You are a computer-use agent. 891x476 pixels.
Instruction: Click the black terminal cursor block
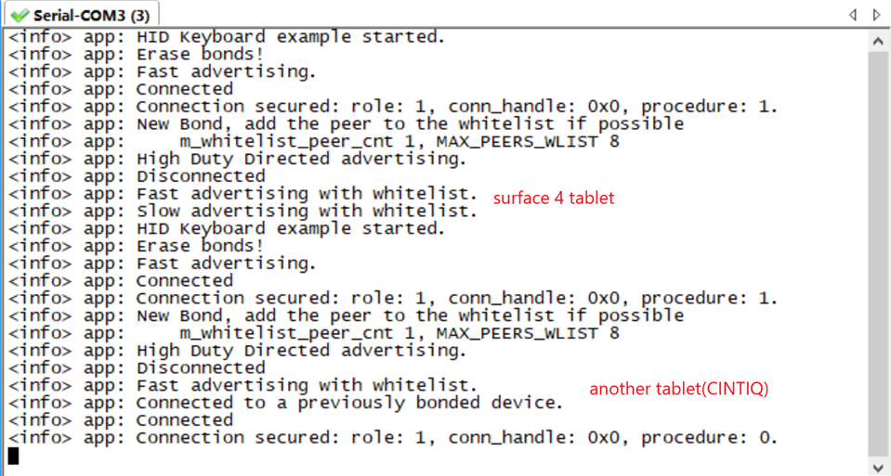coord(13,456)
